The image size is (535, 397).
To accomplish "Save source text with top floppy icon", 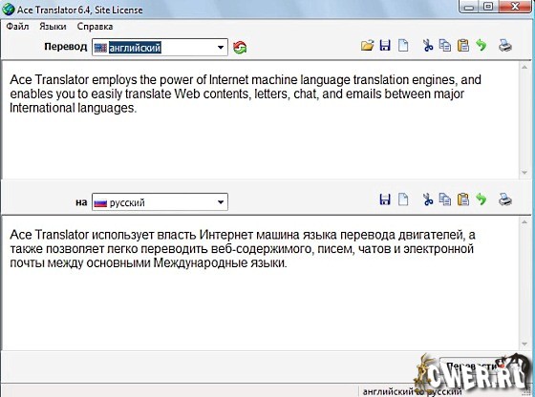I will (x=385, y=45).
